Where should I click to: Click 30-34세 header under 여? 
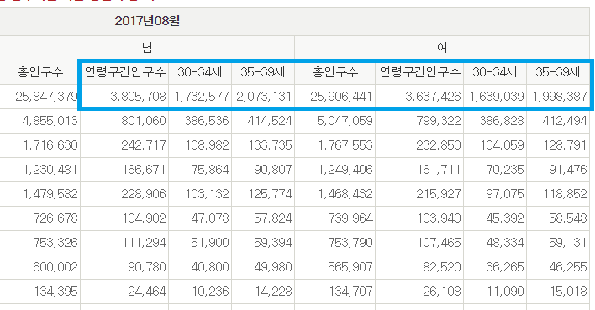495,72
